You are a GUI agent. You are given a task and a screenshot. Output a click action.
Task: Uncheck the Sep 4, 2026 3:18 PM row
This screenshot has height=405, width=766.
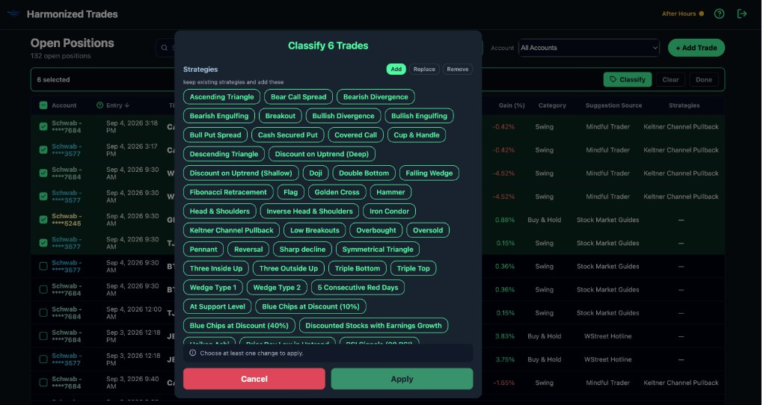43,127
